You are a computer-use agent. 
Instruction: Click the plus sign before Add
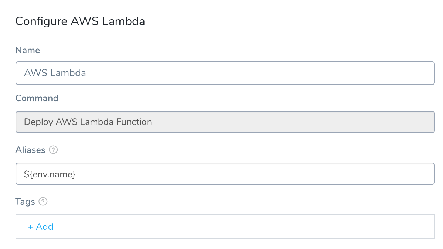coord(31,227)
